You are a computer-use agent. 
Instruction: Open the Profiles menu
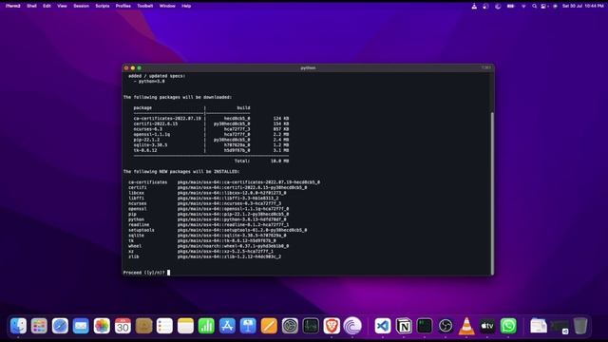tap(123, 6)
